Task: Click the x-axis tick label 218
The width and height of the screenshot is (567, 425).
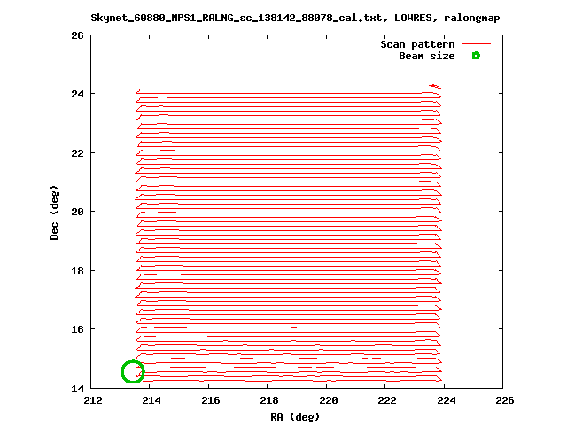Action: (x=269, y=400)
